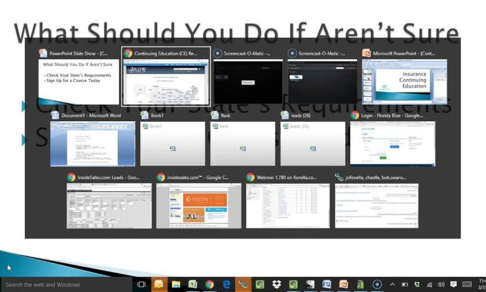Screen dimensions: 486x292
Task: Open the touch keyboard tray icon
Action: 467,285
